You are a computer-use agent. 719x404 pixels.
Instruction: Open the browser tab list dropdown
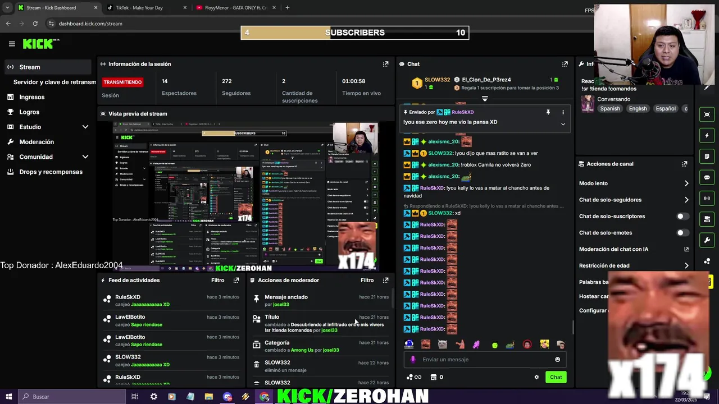pyautogui.click(x=7, y=8)
